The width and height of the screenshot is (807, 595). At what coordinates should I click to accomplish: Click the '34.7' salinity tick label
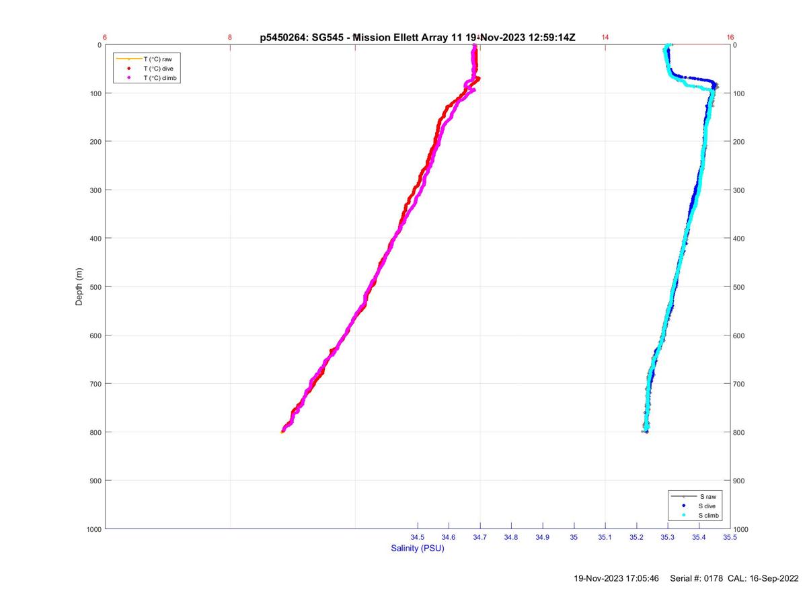tap(480, 537)
